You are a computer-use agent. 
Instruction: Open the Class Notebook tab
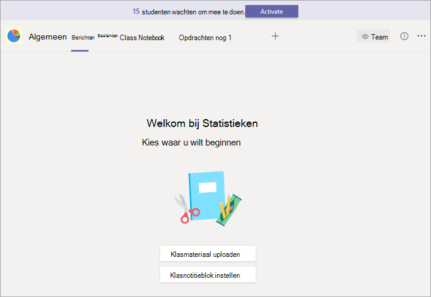point(142,37)
